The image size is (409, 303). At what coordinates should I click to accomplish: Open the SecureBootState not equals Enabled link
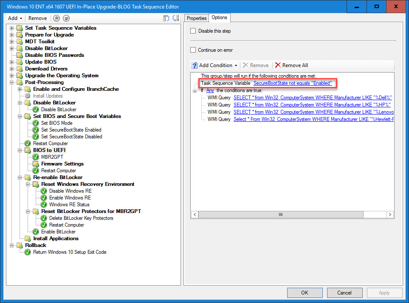pyautogui.click(x=293, y=83)
